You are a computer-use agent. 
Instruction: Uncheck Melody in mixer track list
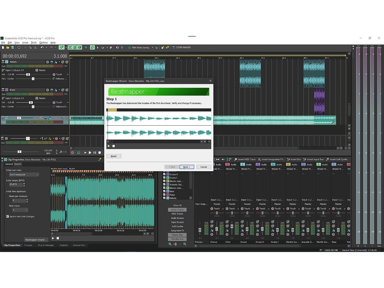click(164, 198)
